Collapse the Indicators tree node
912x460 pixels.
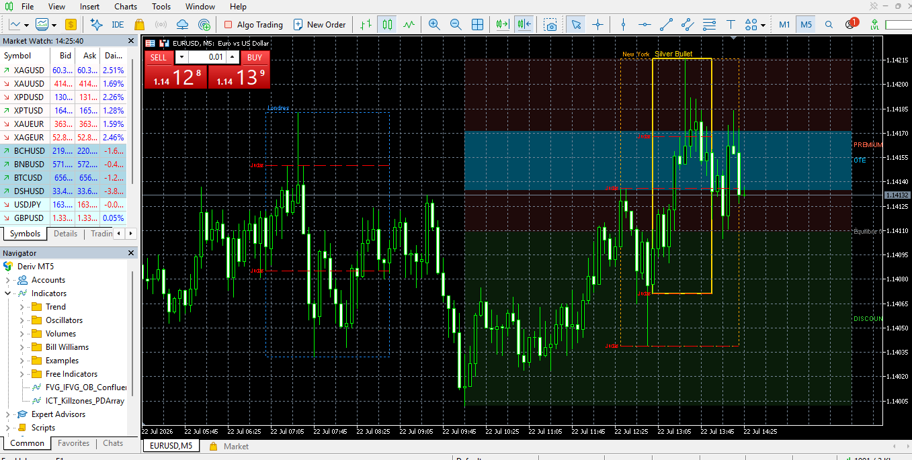(x=8, y=293)
